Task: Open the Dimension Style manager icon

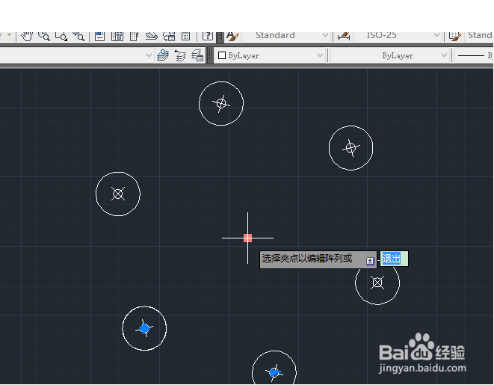Action: tap(343, 37)
